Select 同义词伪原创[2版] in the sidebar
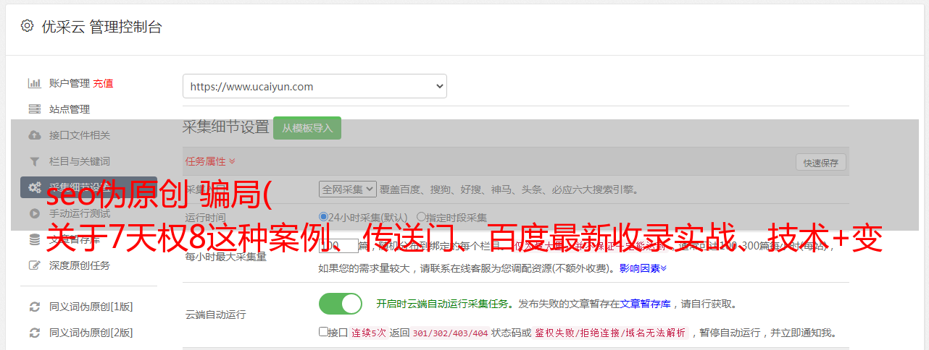 pos(91,333)
